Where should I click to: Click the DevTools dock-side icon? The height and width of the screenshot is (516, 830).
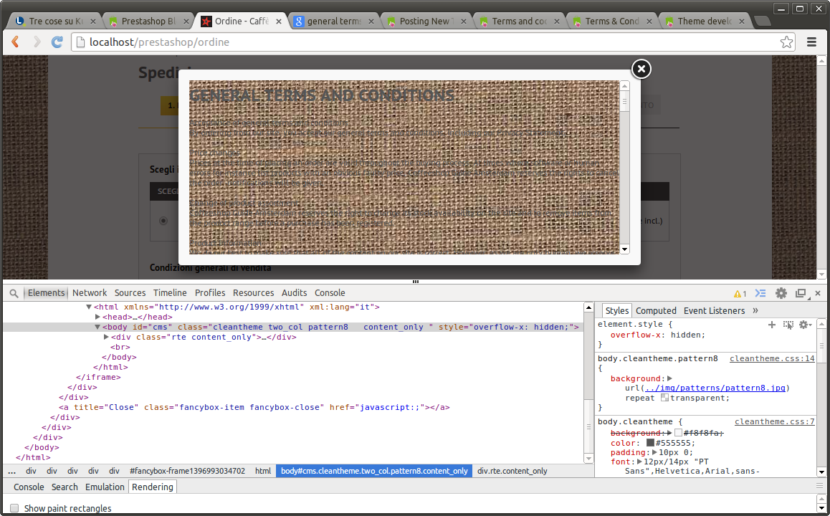point(801,293)
